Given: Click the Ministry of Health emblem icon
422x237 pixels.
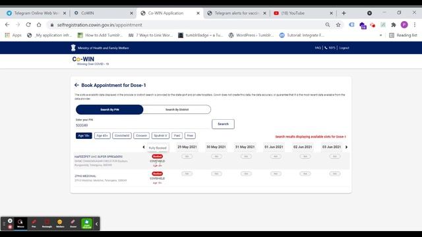Looking at the screenshot, I should tap(73, 48).
